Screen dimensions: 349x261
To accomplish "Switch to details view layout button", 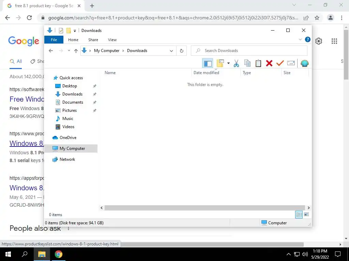I will point(299,214).
